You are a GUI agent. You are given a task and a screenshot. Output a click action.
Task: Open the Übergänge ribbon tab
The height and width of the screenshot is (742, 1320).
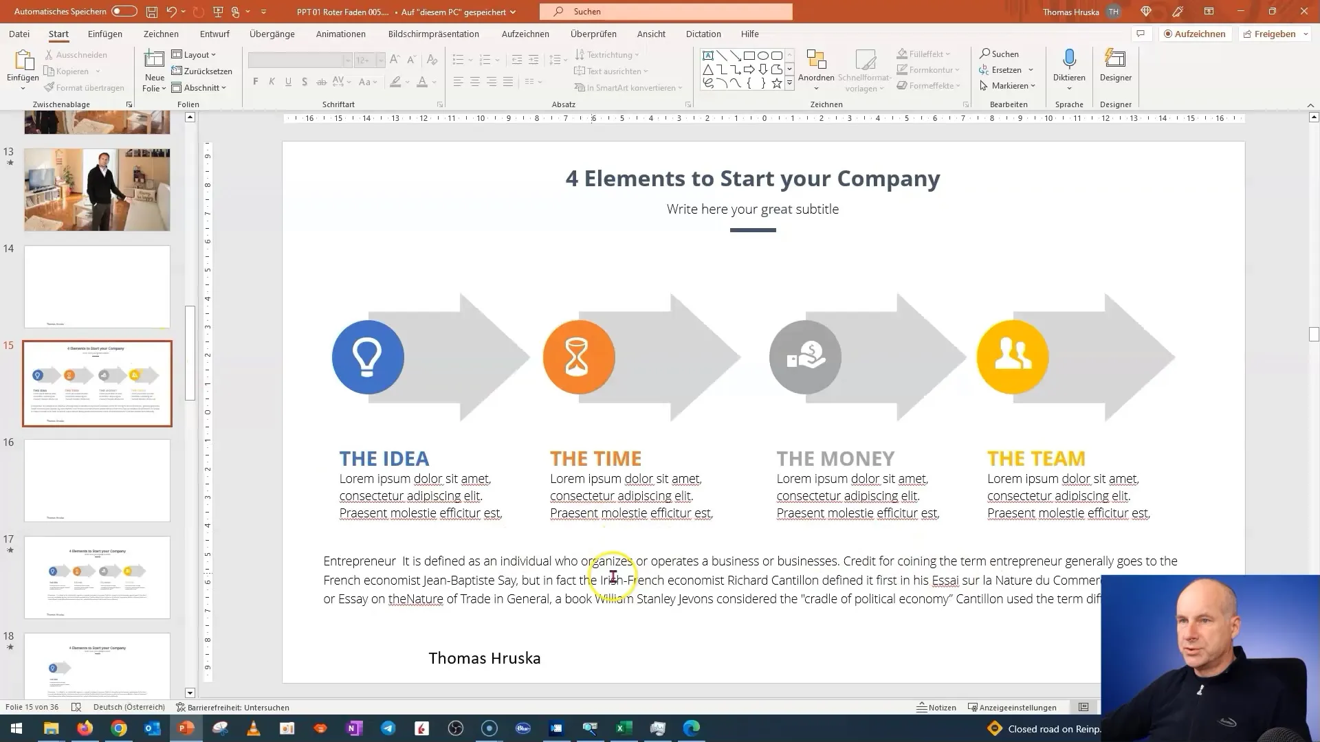[x=272, y=34]
